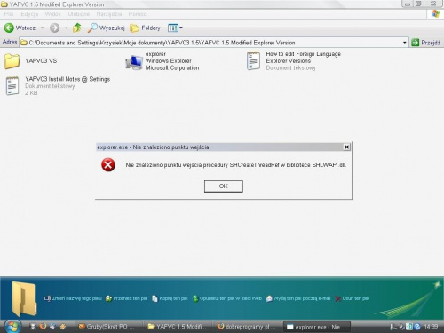Expand the address bar dropdown
The width and height of the screenshot is (444, 333).
(404, 43)
